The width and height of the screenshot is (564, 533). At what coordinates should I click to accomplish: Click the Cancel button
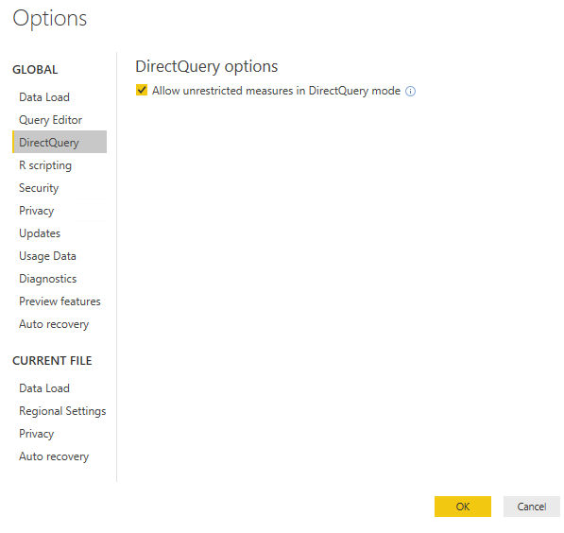pyautogui.click(x=532, y=507)
